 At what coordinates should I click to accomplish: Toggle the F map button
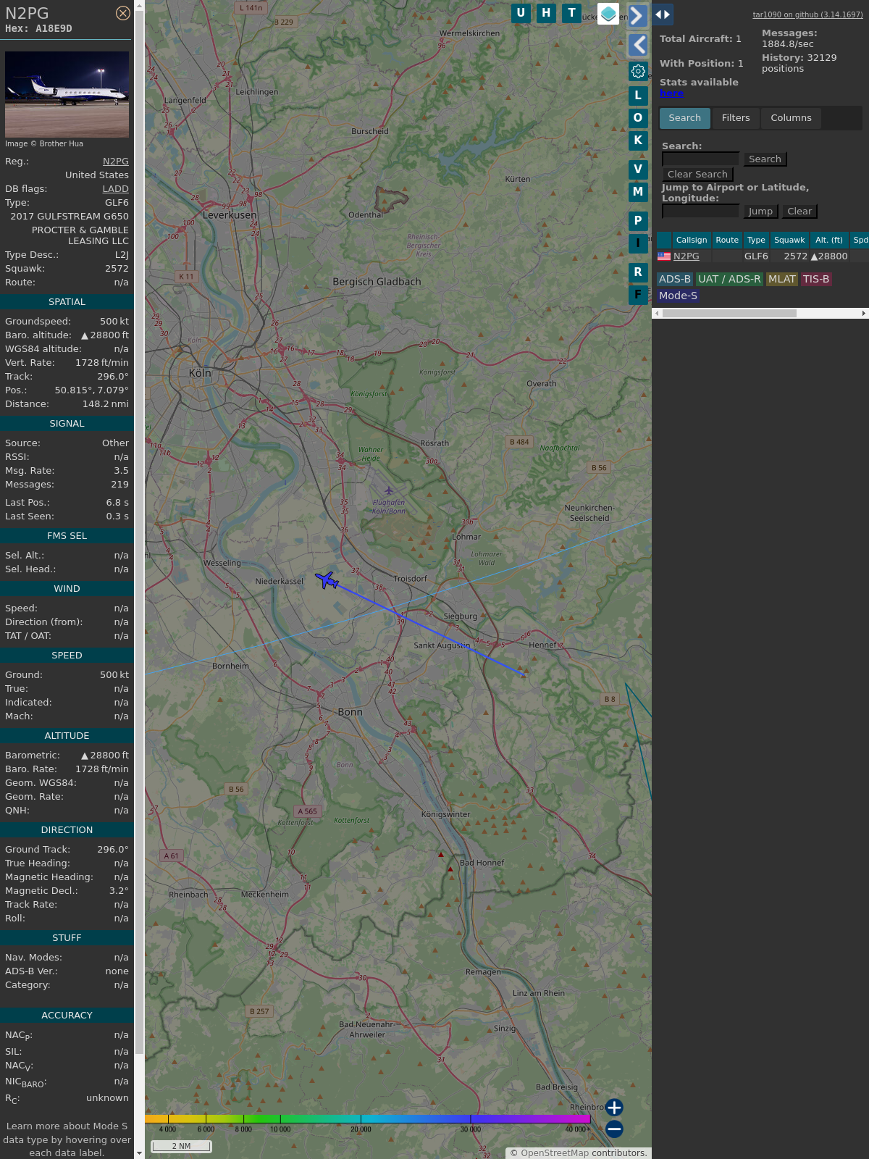coord(638,295)
